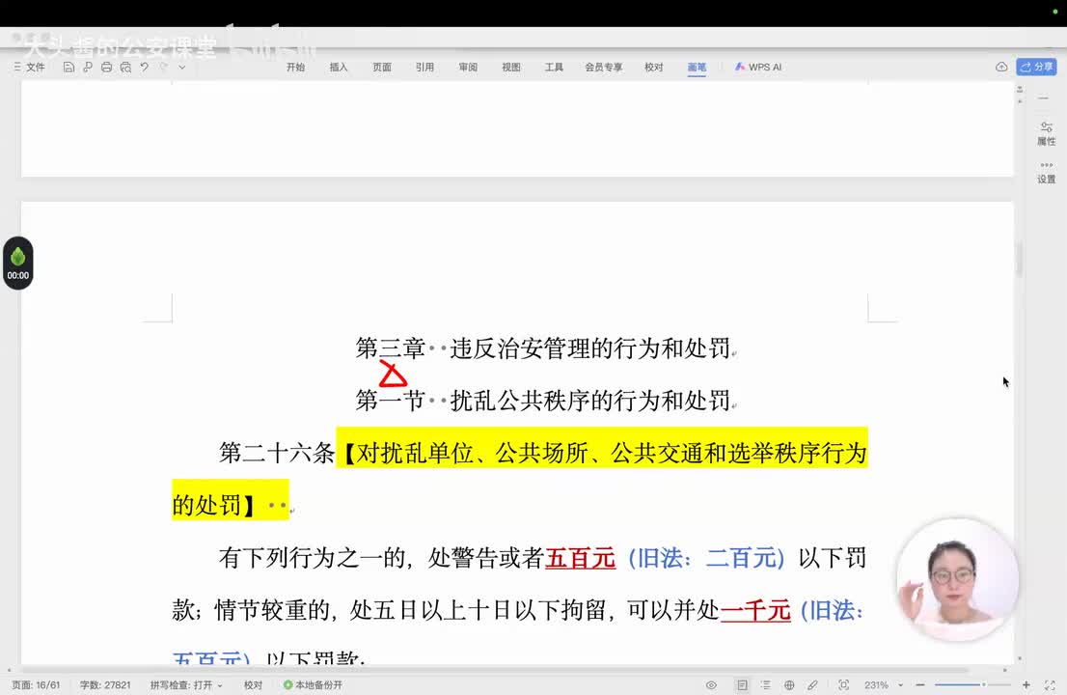Click the heading 第一节 扰乱公共秩序的行为和处罚
Viewport: 1067px width, 695px height.
coord(543,401)
